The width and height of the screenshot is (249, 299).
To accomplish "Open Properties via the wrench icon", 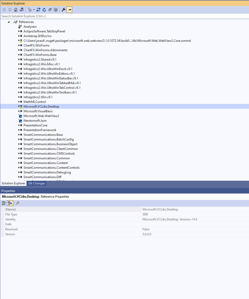I will point(63,10).
